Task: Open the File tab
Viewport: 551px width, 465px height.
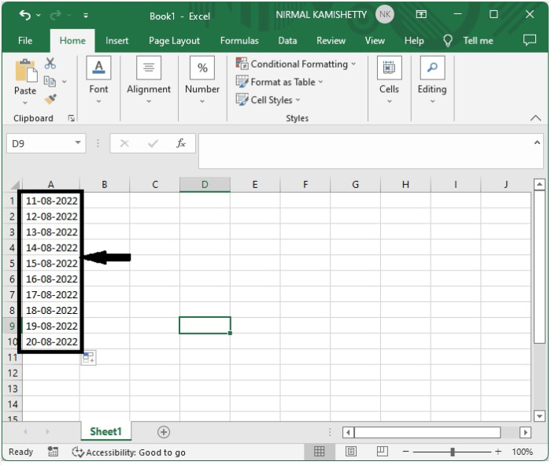Action: 25,41
